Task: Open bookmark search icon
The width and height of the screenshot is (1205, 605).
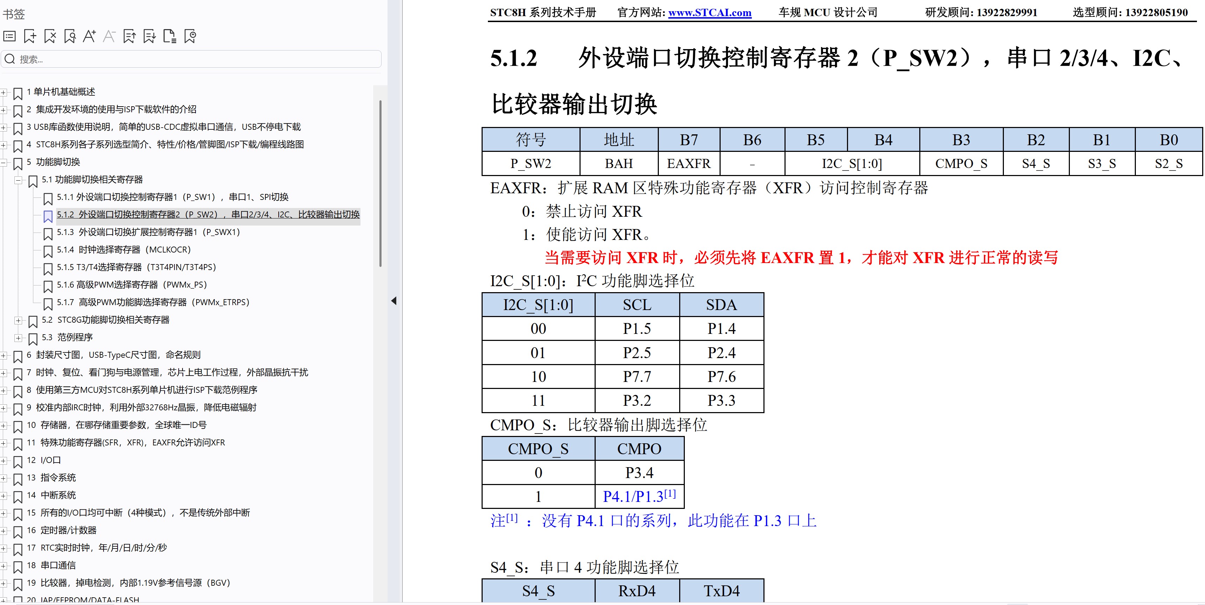Action: click(70, 36)
